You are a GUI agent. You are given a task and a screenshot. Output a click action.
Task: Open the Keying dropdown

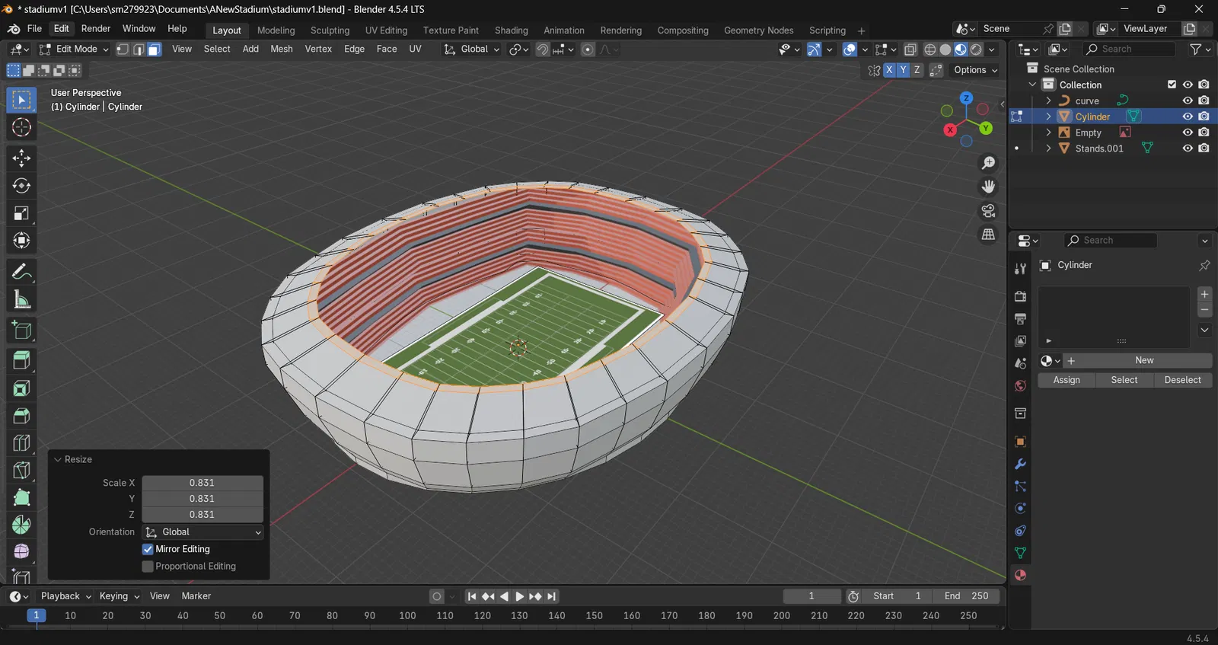pyautogui.click(x=120, y=596)
